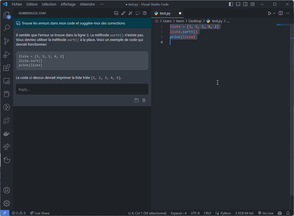This screenshot has height=216, width=294.
Task: Click the pencil edit code icon
Action: coord(123,13)
